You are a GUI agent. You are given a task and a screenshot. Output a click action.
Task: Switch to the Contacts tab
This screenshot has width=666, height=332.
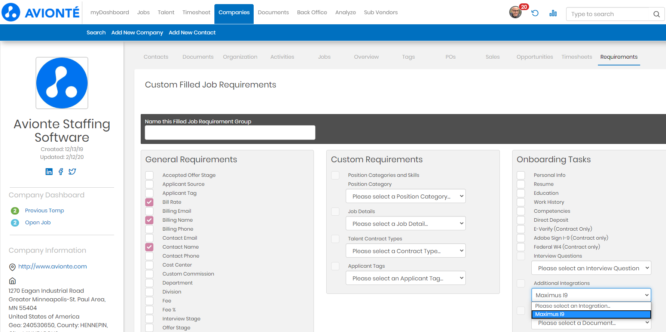(156, 57)
